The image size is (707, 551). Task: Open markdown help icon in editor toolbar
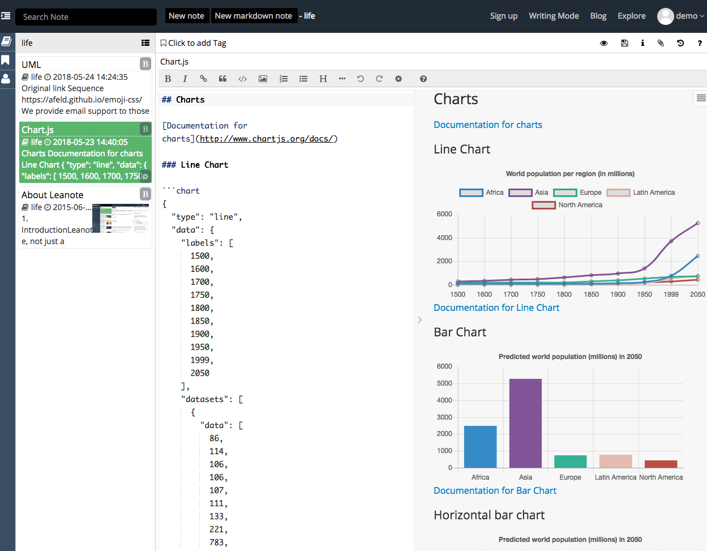pos(423,79)
